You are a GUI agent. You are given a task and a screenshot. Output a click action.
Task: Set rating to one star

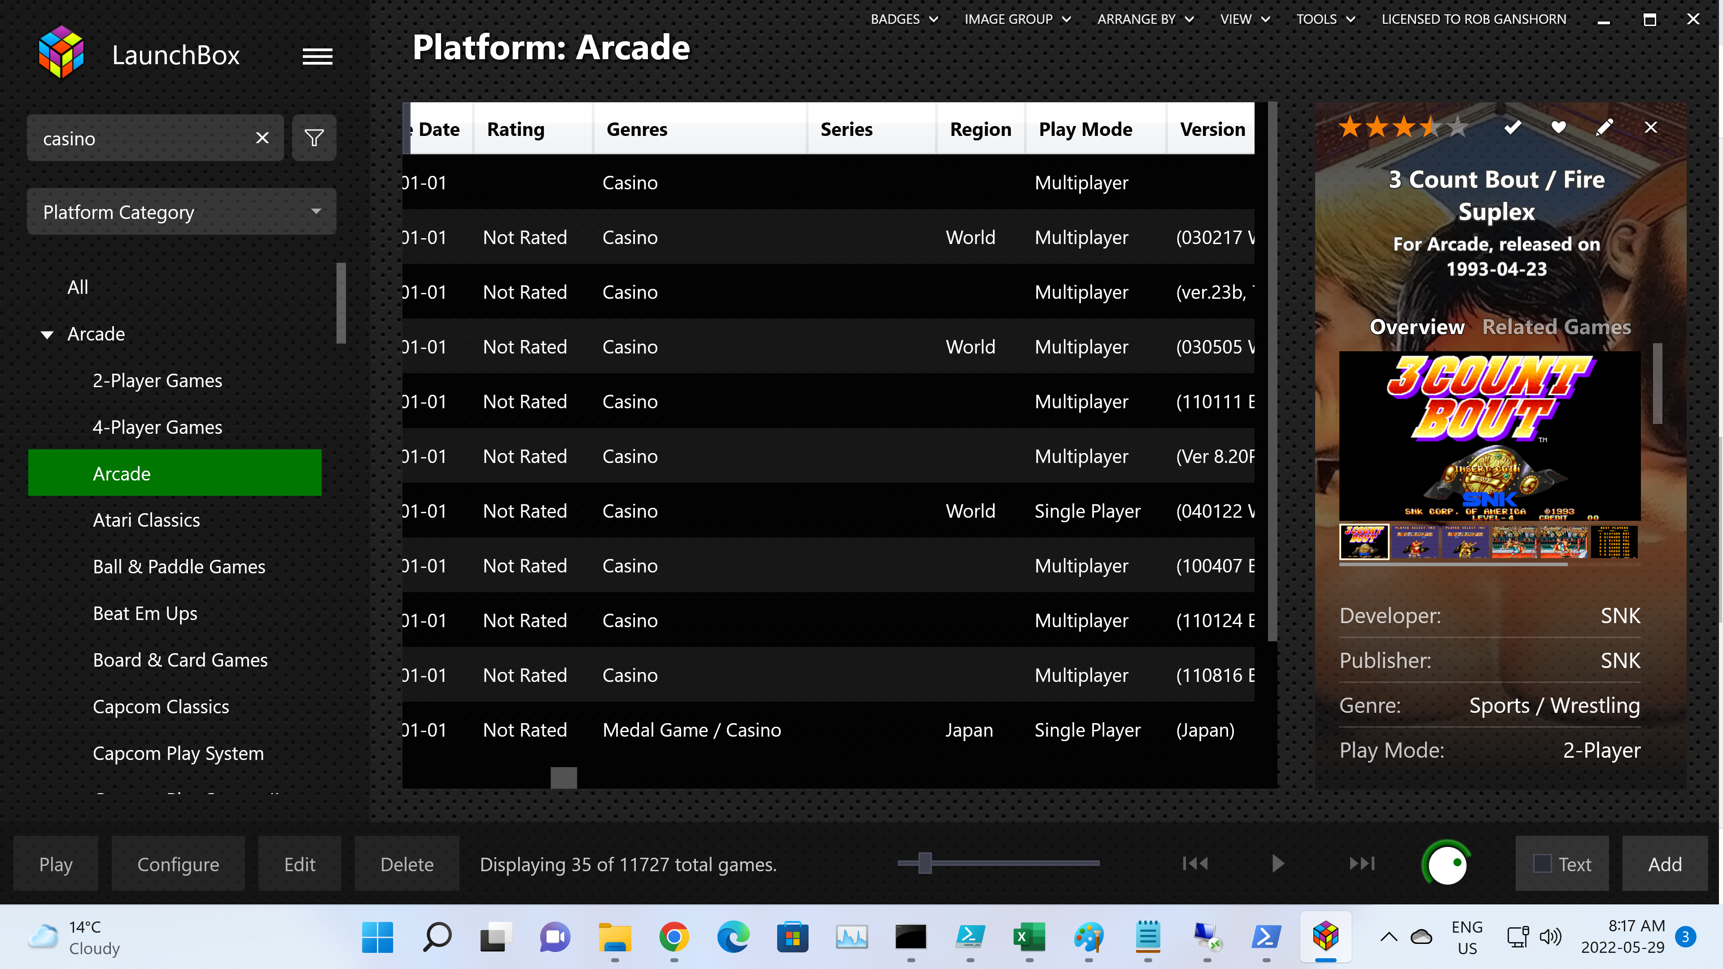click(1350, 127)
